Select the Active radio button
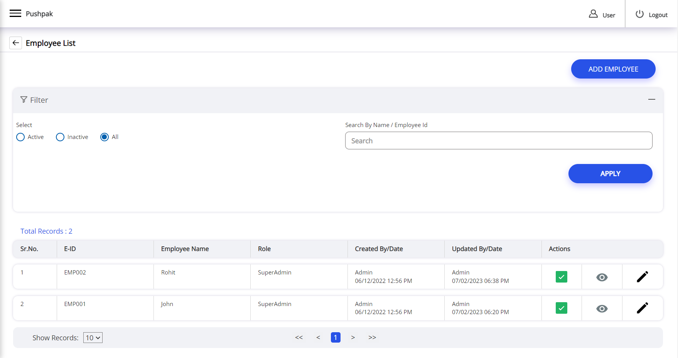The width and height of the screenshot is (678, 358). (20, 137)
